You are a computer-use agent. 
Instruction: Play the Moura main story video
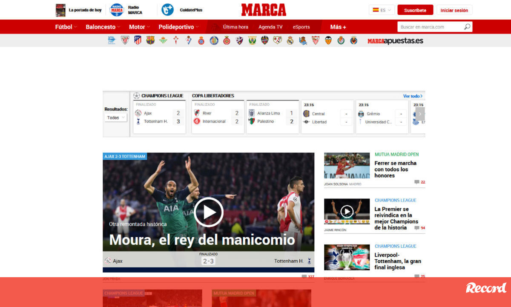coord(209,212)
